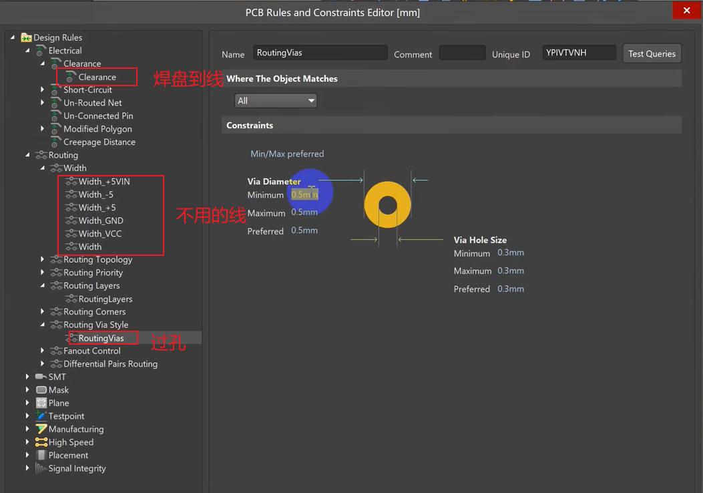The width and height of the screenshot is (703, 493).
Task: Select the Width_-5 rule
Action: click(x=96, y=194)
